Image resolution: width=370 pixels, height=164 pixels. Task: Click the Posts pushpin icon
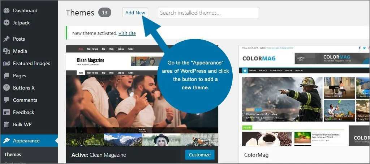point(7,39)
